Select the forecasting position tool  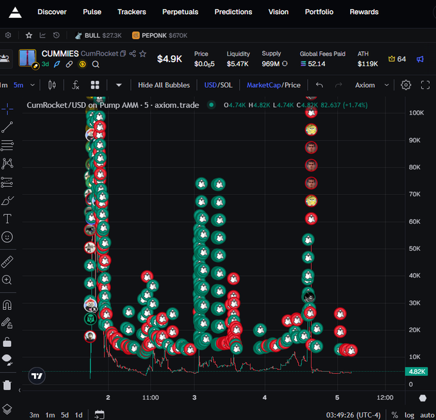[x=7, y=182]
